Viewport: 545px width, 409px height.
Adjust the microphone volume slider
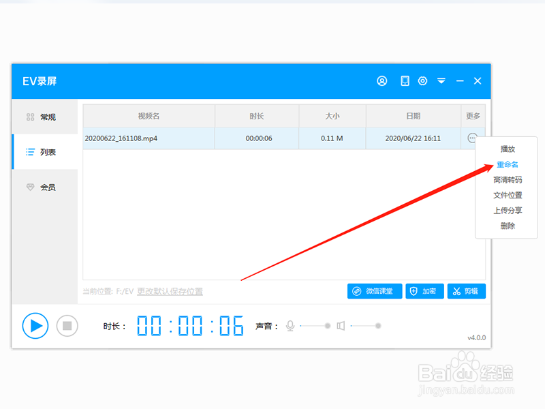315,326
